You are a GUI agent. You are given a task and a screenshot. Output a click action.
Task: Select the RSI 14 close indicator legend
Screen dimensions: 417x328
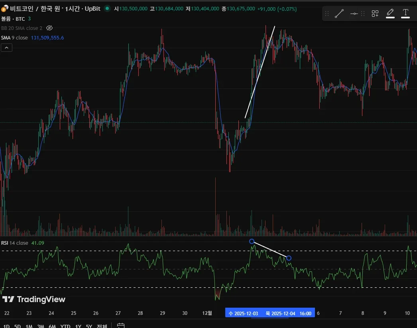coord(15,243)
